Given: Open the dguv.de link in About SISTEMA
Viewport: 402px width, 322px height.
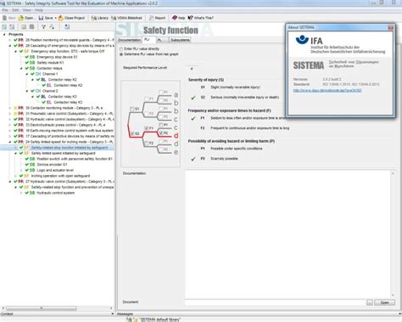Looking at the screenshot, I should click(x=327, y=90).
